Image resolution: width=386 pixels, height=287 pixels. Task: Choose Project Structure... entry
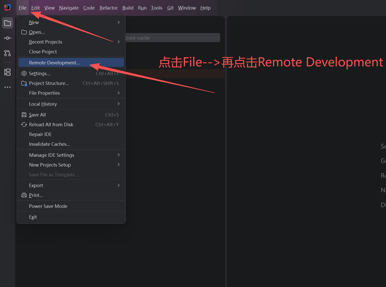pyautogui.click(x=71, y=83)
